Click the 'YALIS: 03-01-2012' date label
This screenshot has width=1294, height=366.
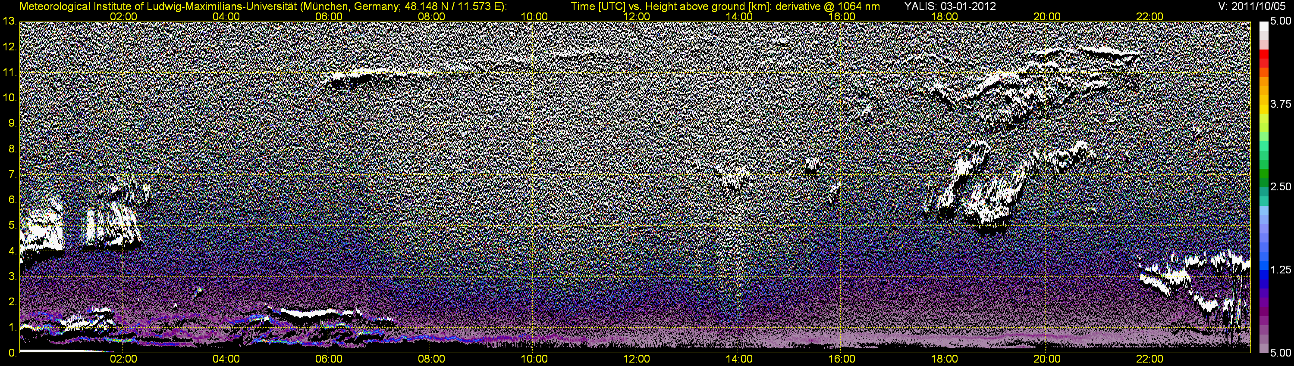[x=950, y=6]
